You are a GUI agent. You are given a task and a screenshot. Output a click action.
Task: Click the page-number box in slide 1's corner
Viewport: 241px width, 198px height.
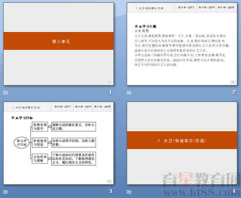point(109,82)
